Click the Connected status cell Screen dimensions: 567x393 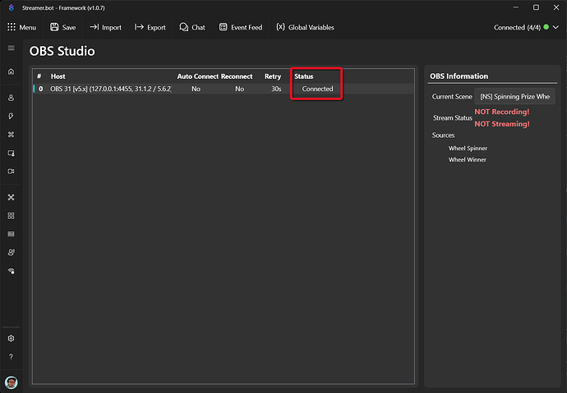tap(317, 89)
